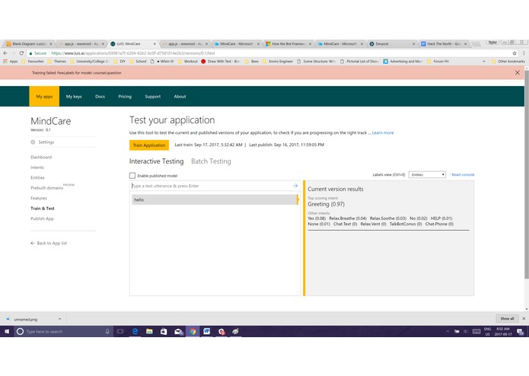Open the Support page
The width and height of the screenshot is (529, 376).
tap(153, 97)
